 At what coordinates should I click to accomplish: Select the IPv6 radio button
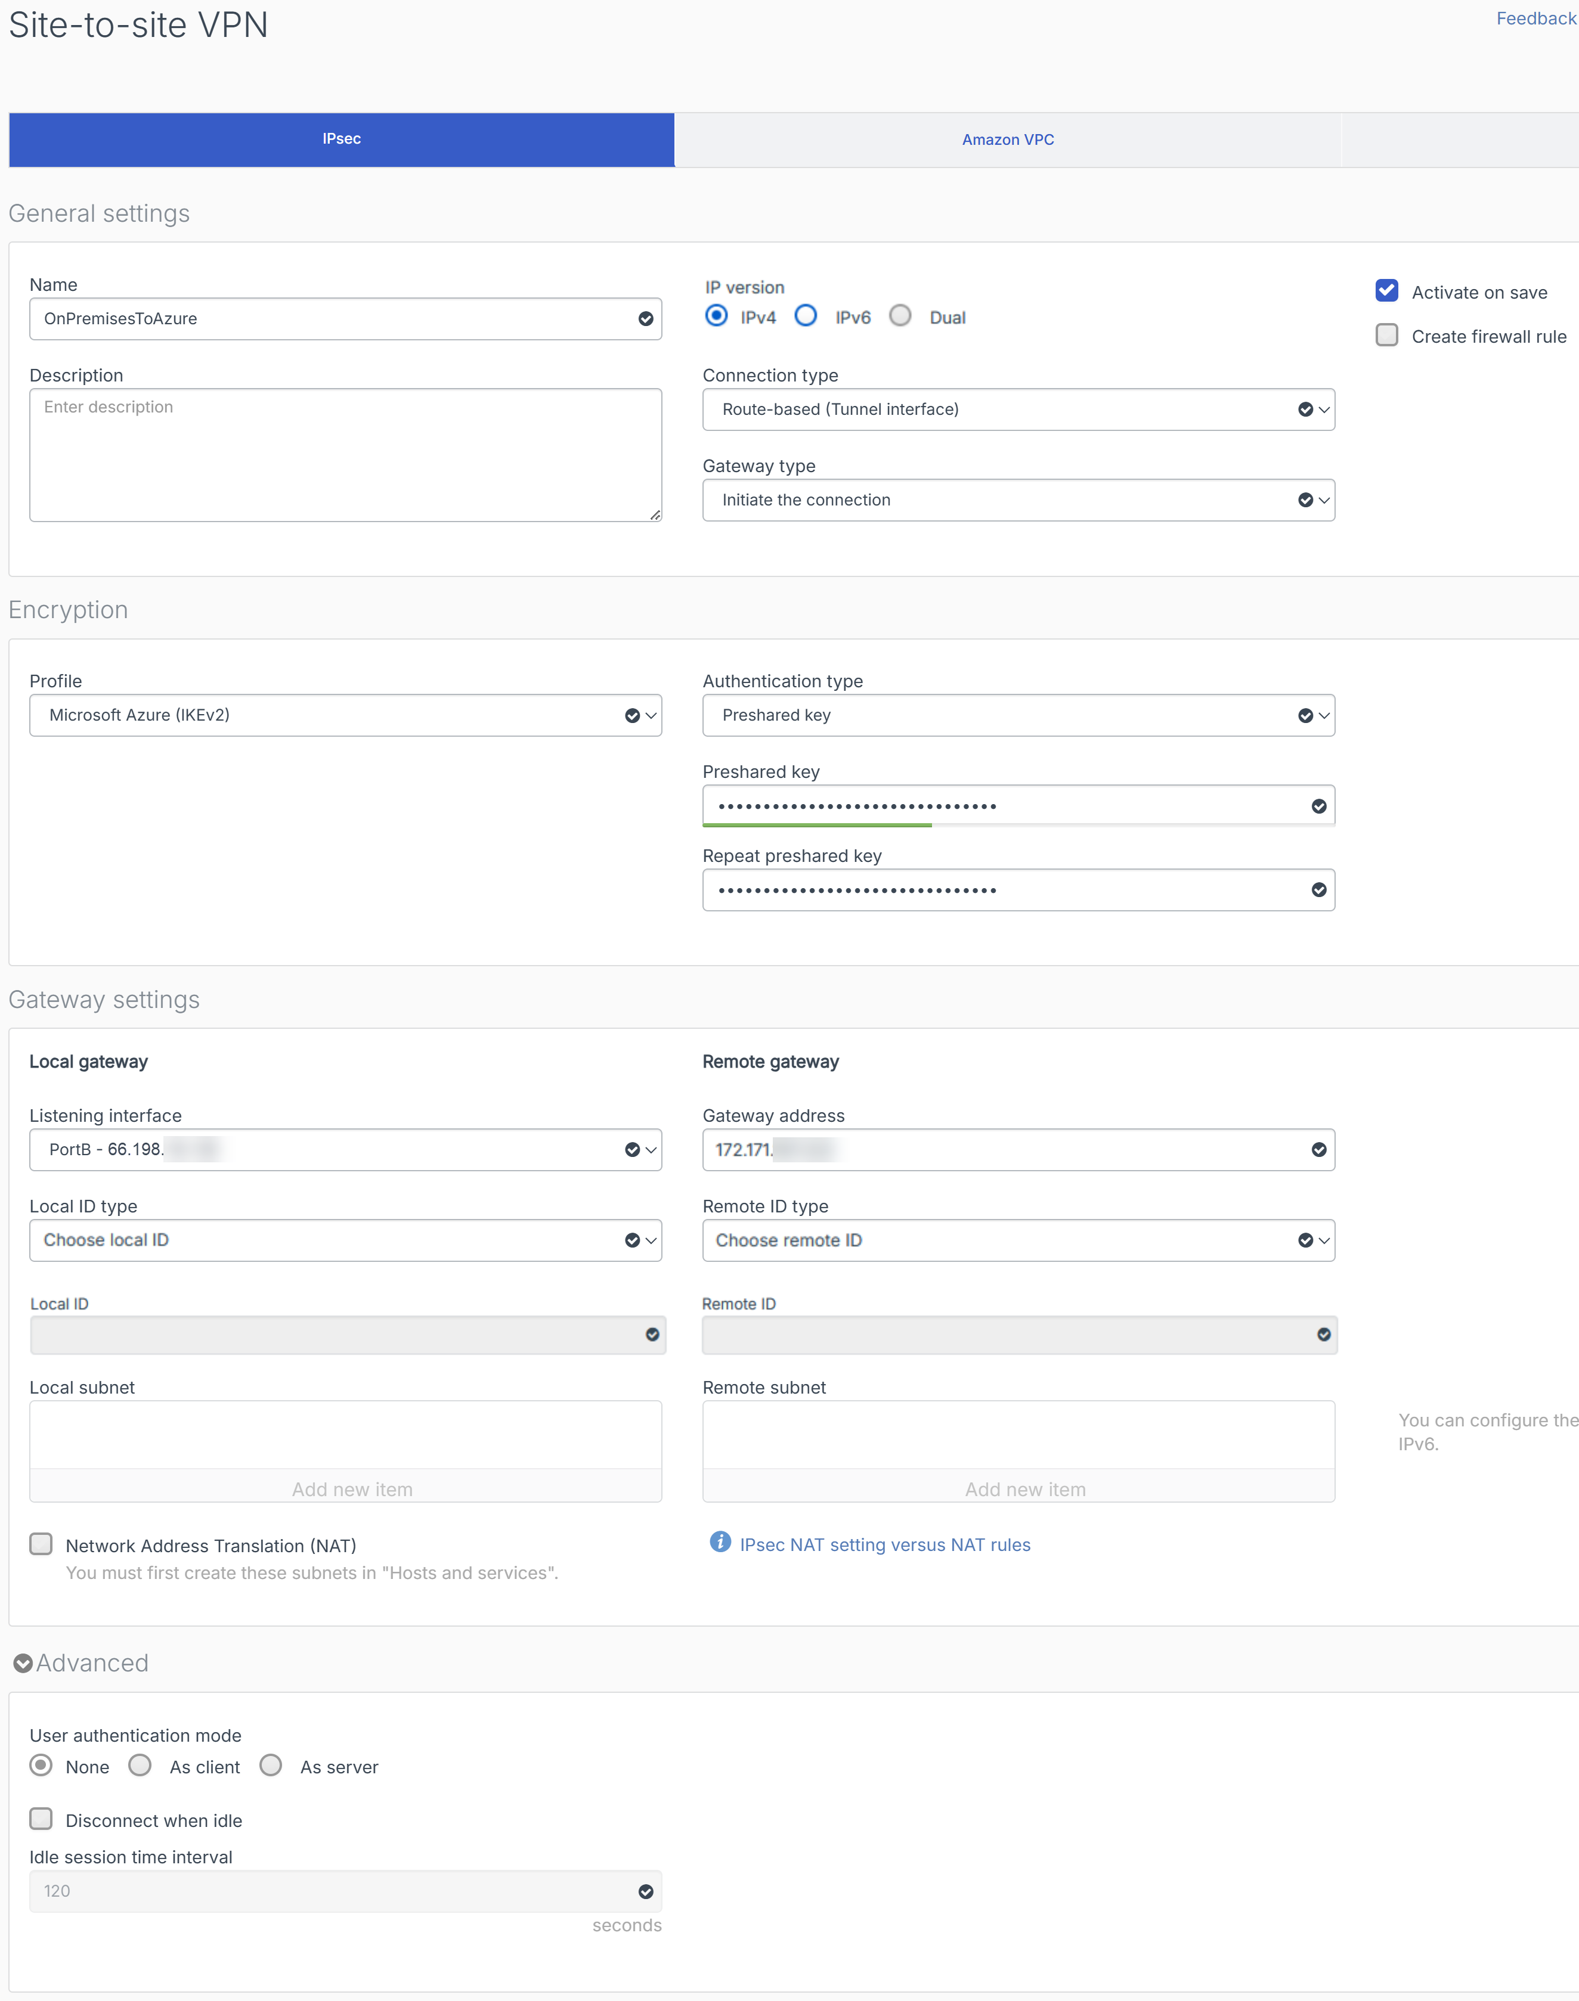coord(805,316)
